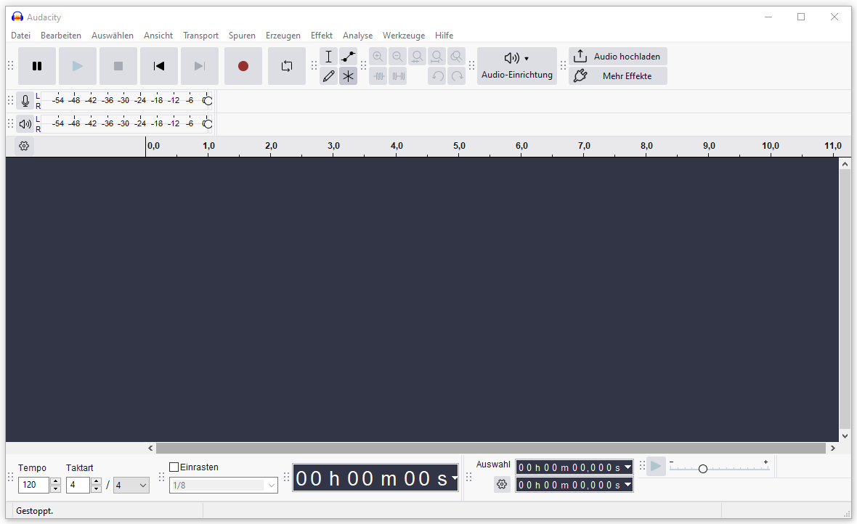Select the Envelope tool
857x524 pixels.
[x=348, y=56]
